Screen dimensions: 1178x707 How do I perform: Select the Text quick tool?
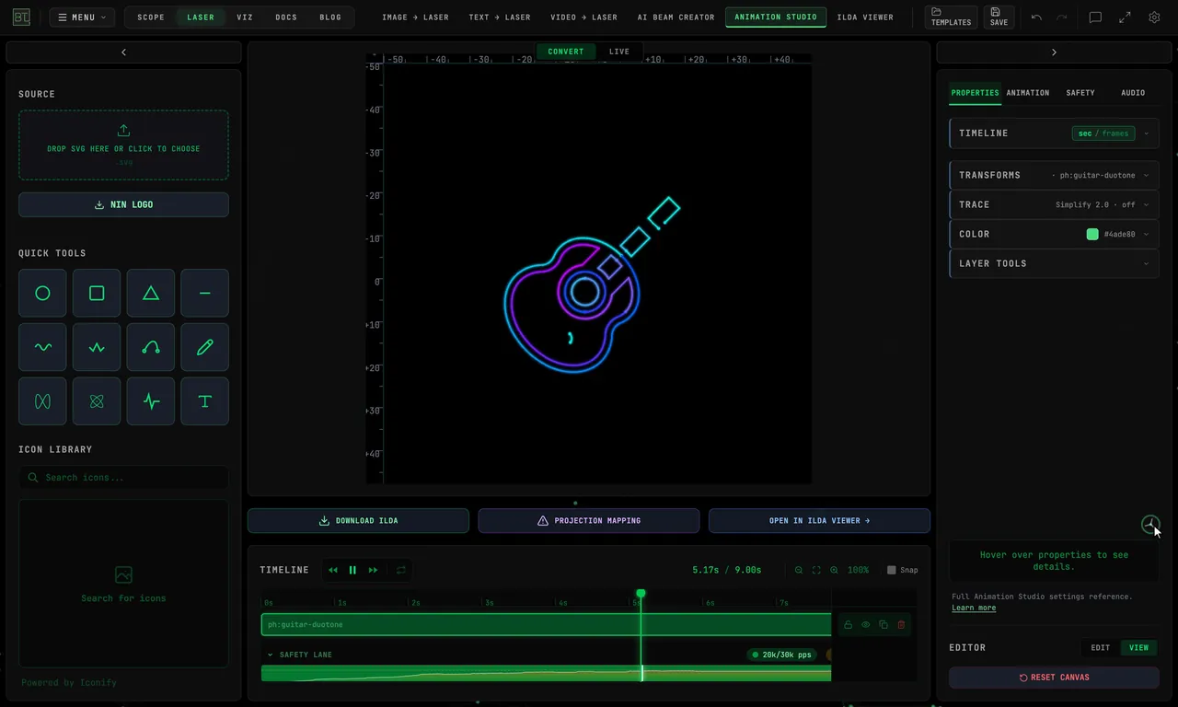(204, 401)
